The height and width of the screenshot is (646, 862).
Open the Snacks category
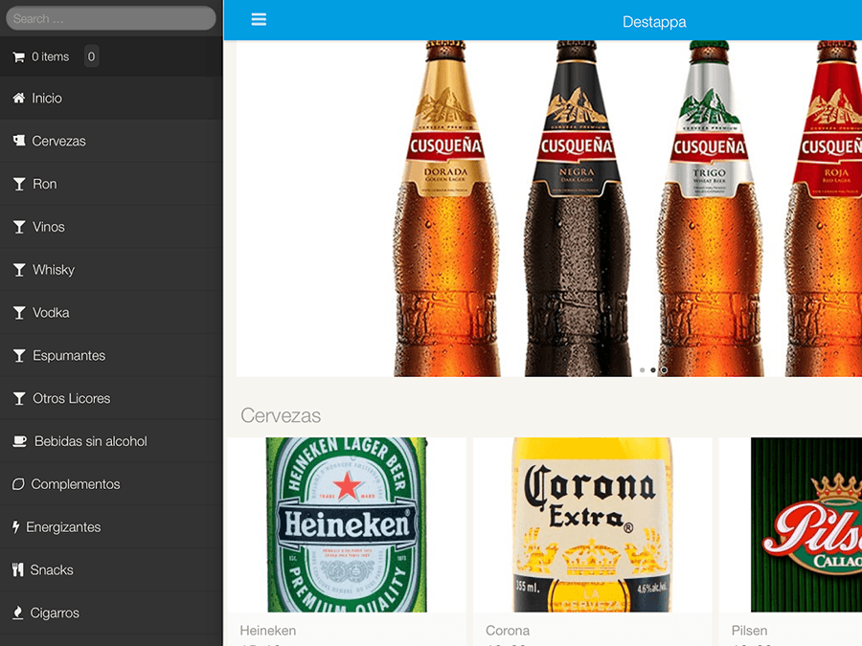pyautogui.click(x=112, y=569)
